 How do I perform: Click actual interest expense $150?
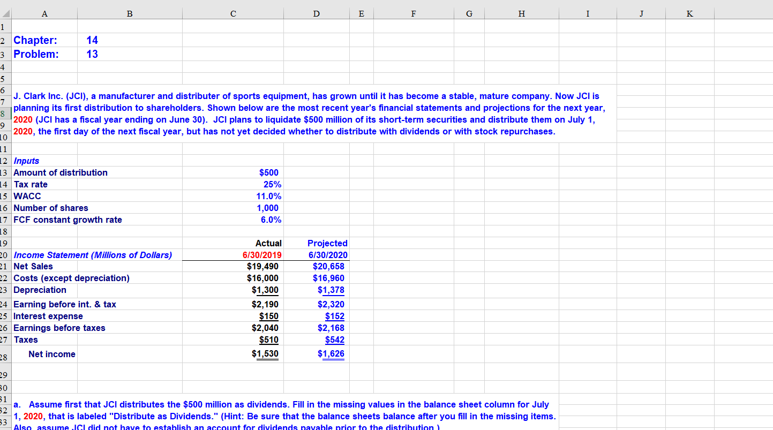point(269,316)
